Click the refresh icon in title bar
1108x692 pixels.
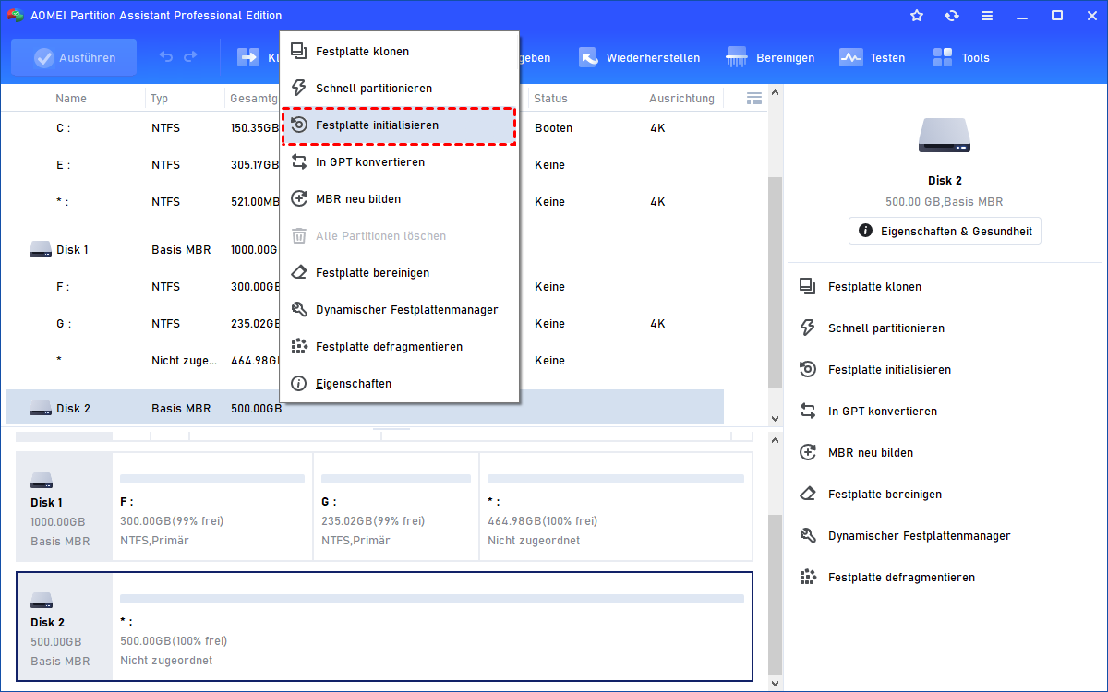click(952, 16)
